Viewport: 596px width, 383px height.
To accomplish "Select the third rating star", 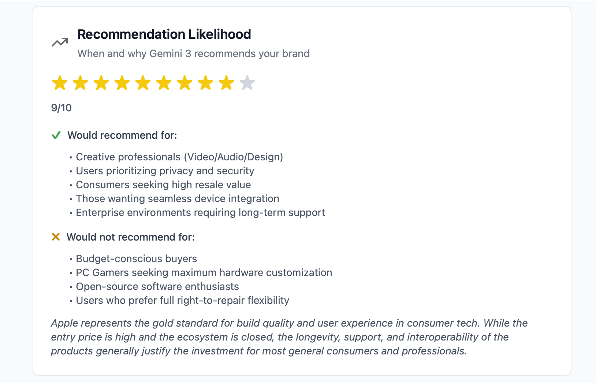I will pyautogui.click(x=101, y=83).
